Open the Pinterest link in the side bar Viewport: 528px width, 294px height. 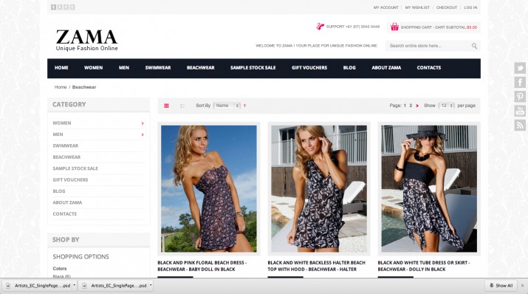[x=520, y=97]
